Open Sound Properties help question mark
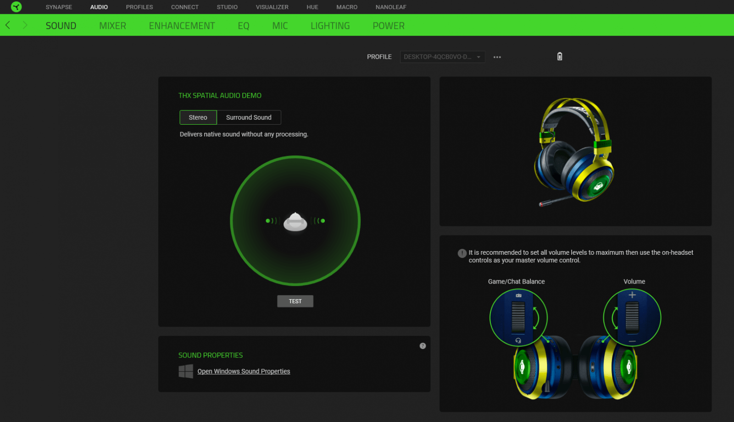This screenshot has height=422, width=734. pyautogui.click(x=423, y=346)
